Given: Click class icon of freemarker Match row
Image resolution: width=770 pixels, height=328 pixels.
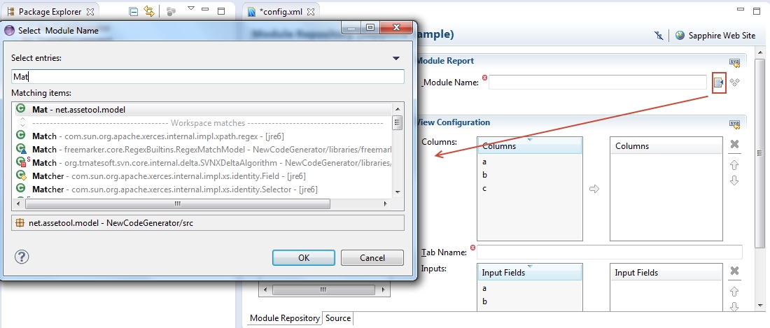Looking at the screenshot, I should [x=21, y=148].
